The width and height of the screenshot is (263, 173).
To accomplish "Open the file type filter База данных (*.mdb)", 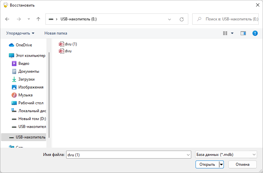I will pos(226,155).
